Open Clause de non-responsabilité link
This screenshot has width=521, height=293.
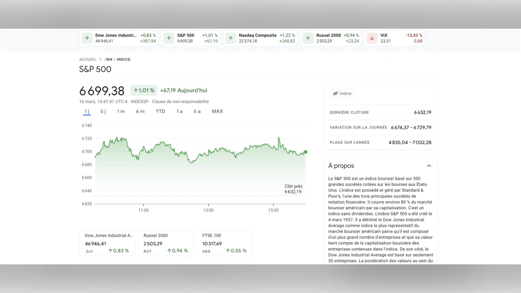(x=180, y=102)
